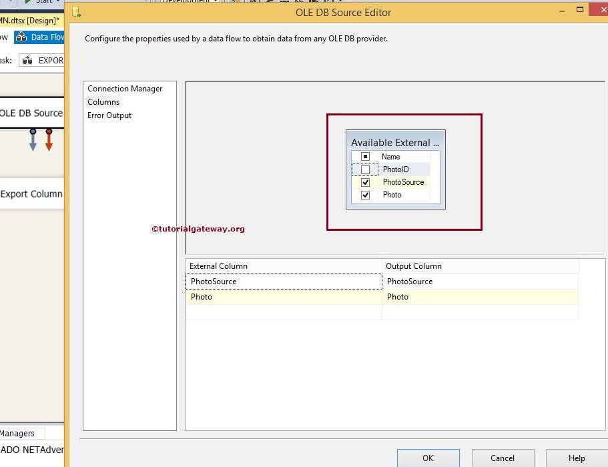Uncheck the Photo column checkbox
This screenshot has width=608, height=467.
(365, 195)
